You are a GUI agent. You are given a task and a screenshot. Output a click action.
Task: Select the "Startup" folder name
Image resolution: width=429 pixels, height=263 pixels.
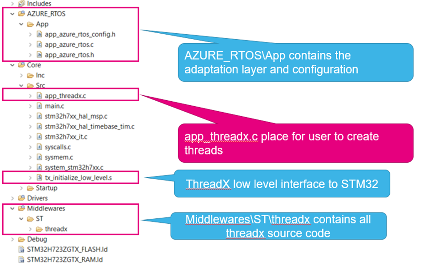[47, 188]
